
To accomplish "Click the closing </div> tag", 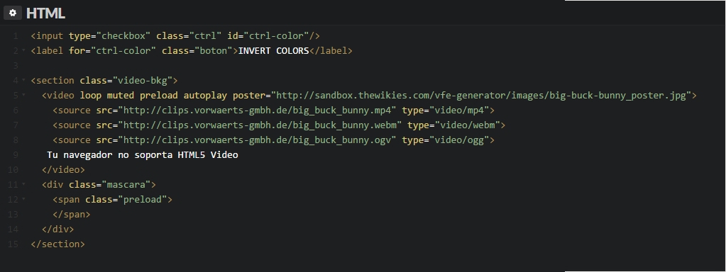I will (58, 229).
